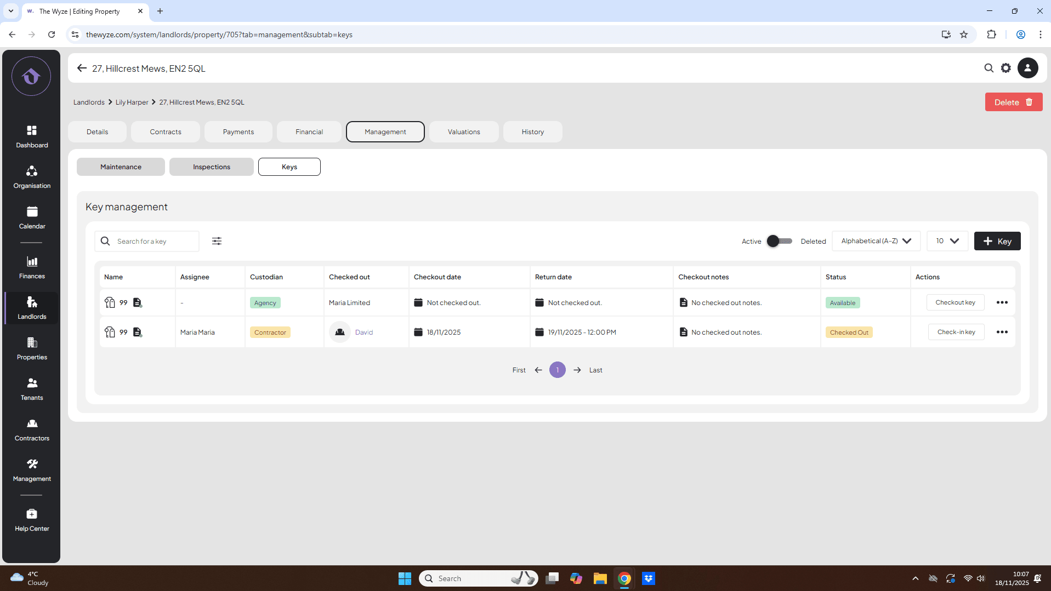Open Finances from the sidebar
Image resolution: width=1051 pixels, height=591 pixels.
(x=32, y=268)
